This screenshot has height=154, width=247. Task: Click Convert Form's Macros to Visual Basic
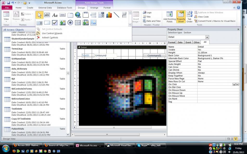click(215, 21)
